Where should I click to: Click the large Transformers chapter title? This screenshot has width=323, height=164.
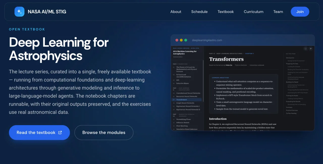[x=226, y=59]
